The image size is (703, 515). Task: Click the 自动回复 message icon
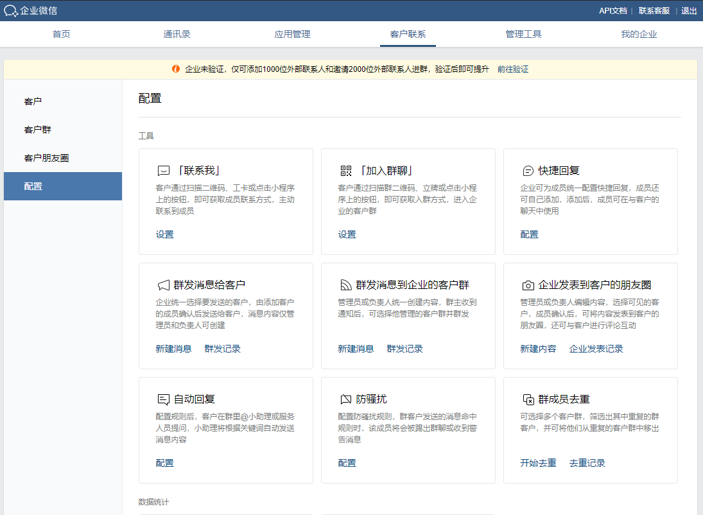pos(163,399)
